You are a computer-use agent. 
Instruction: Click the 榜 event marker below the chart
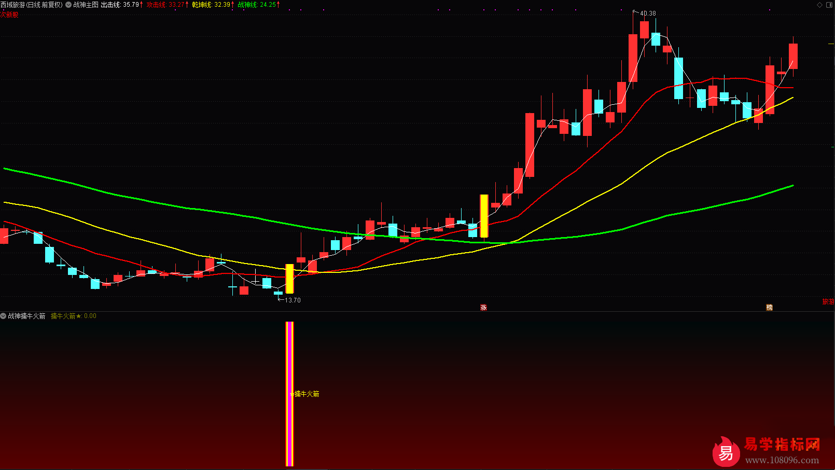[769, 308]
